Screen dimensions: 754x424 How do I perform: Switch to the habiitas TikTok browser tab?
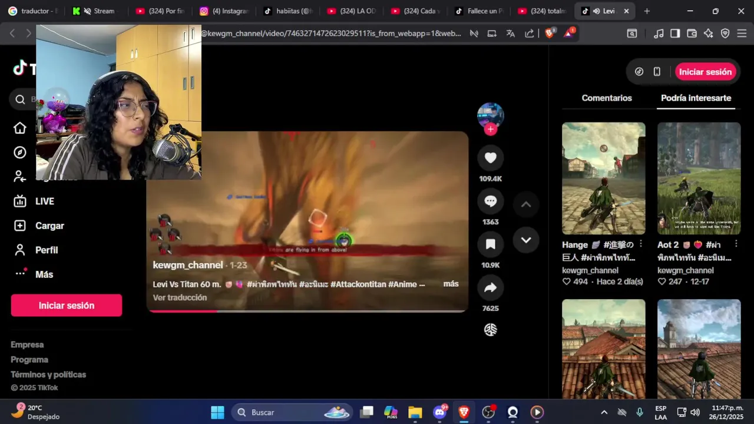[287, 11]
